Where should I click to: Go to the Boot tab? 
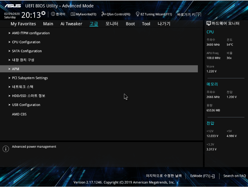point(130,24)
